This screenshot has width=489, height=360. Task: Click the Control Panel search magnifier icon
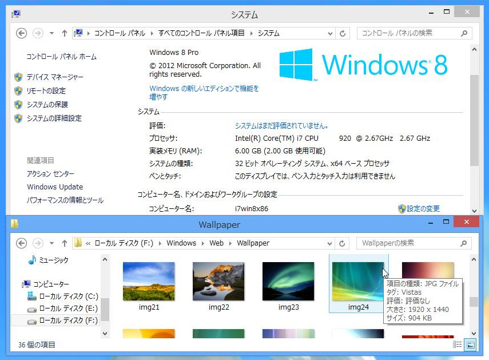[464, 33]
